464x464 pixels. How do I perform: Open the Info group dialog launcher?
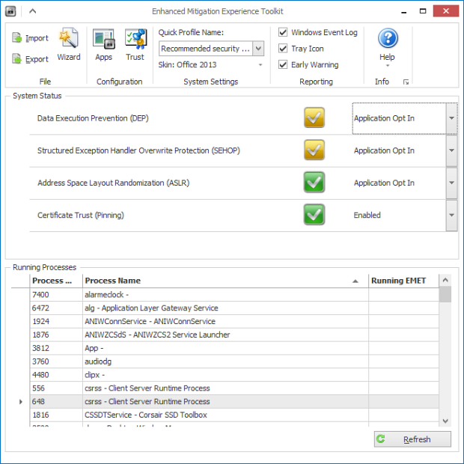click(406, 82)
